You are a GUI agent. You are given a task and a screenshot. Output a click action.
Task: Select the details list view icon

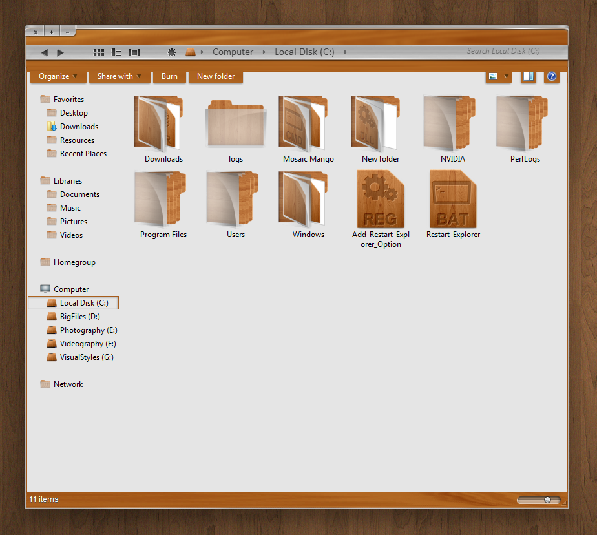[x=117, y=52]
